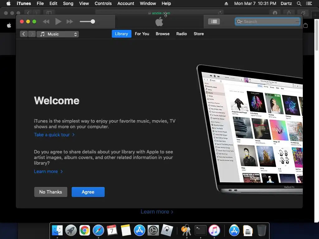Viewport: 319px width, 239px height.
Task: Open Notification Center icon
Action: point(309,3)
